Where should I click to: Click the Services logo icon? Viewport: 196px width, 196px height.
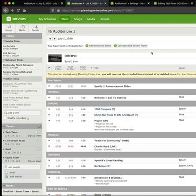(9, 19)
